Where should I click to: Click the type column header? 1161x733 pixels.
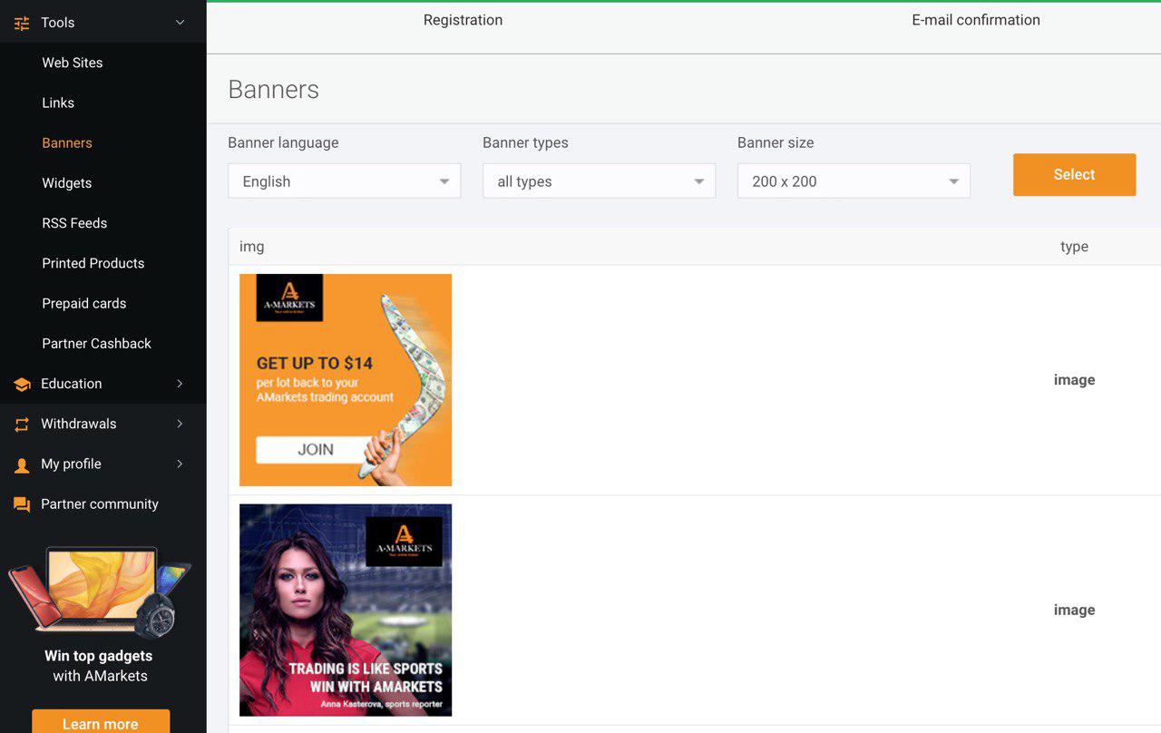[x=1074, y=246]
